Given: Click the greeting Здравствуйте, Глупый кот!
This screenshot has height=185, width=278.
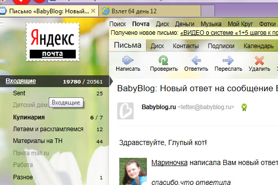Looking at the screenshot, I should (163, 142).
